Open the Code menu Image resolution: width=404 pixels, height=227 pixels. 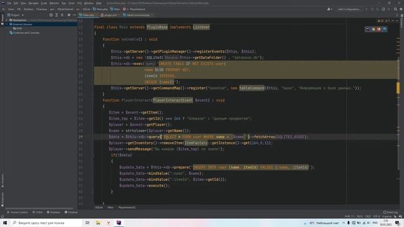click(44, 3)
